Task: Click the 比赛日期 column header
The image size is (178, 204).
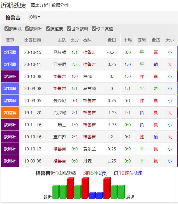Action: click(33, 40)
